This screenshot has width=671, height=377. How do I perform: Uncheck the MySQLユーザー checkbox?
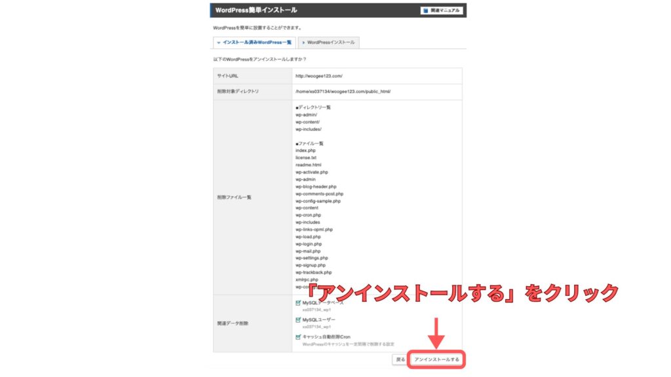pos(298,319)
